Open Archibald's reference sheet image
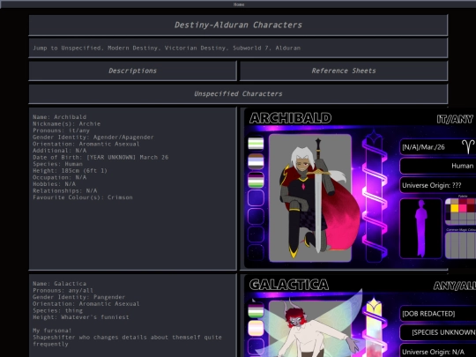Image resolution: width=476 pixels, height=357 pixels. [360, 189]
